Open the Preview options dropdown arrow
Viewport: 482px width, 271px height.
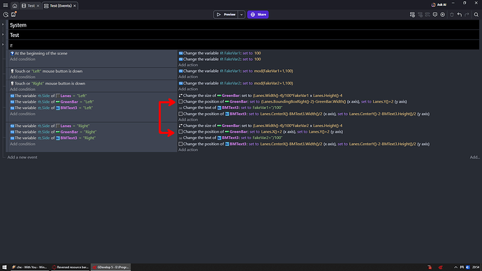coord(241,15)
